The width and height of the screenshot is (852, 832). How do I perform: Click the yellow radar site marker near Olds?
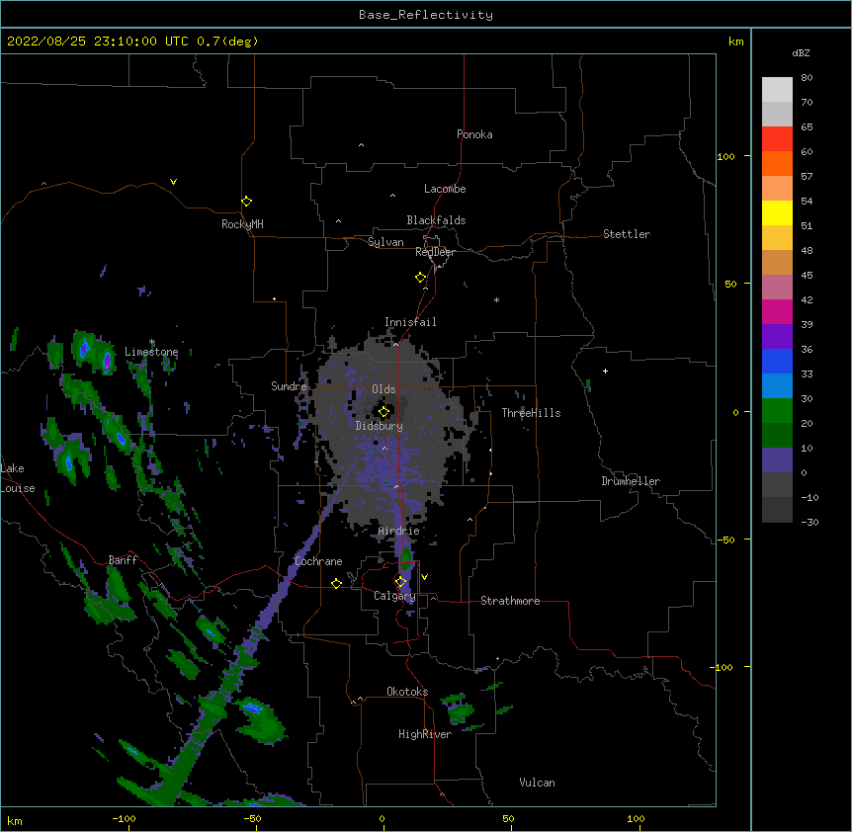383,412
